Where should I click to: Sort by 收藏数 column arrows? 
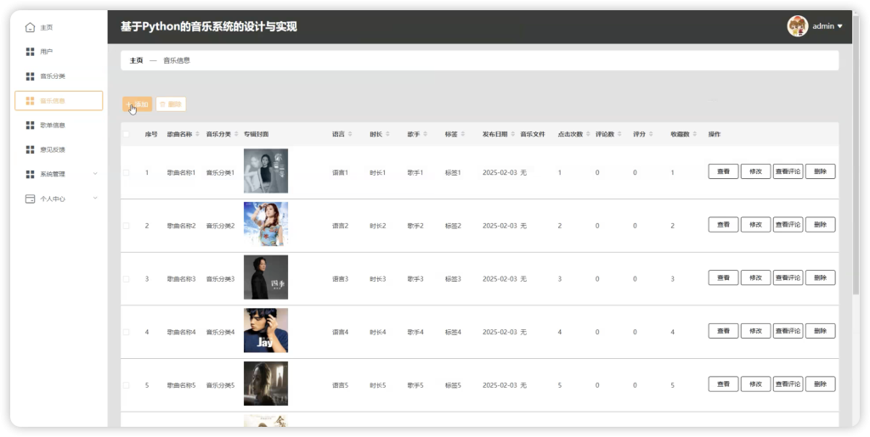695,134
